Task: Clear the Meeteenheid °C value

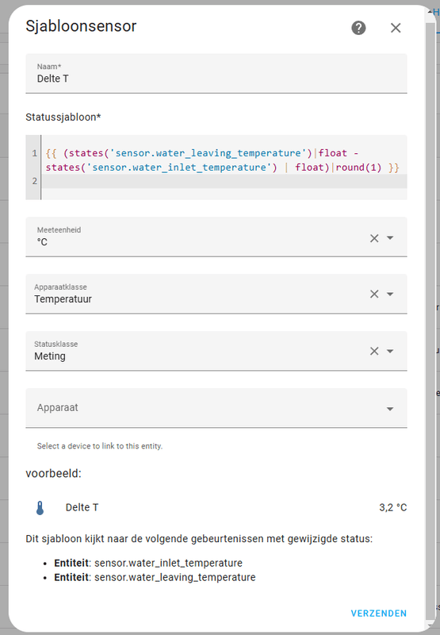Action: (374, 238)
